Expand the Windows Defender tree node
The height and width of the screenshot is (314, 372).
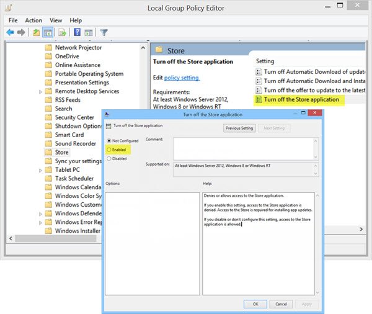coord(40,214)
